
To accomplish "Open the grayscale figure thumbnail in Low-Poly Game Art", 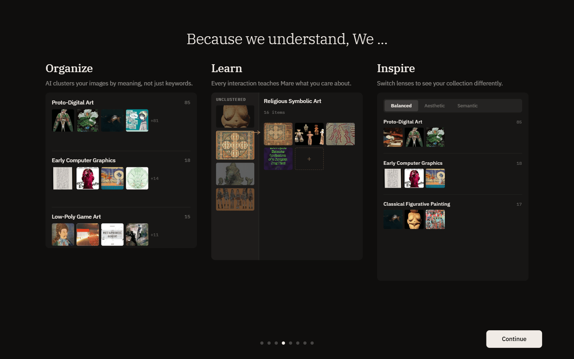I will click(x=137, y=234).
